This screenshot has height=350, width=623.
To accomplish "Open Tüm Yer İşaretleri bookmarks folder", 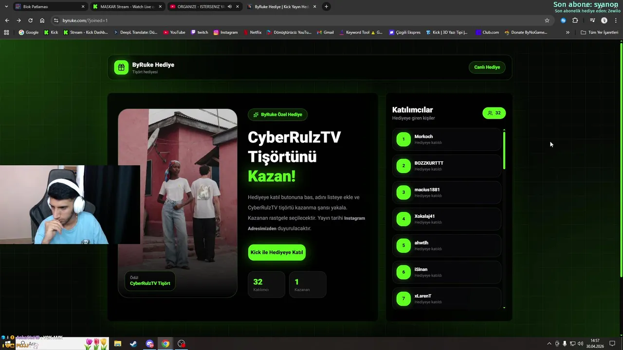I will [x=599, y=33].
